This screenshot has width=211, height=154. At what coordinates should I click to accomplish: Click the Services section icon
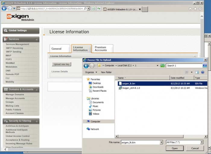[6, 39]
